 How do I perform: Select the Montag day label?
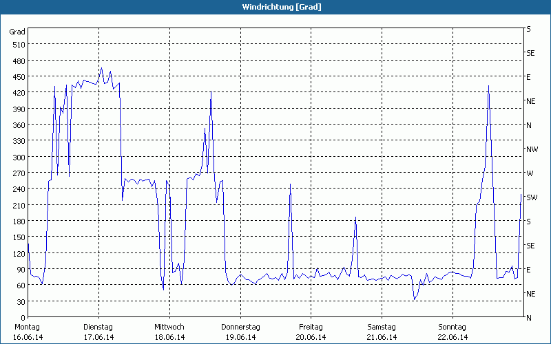click(x=28, y=327)
